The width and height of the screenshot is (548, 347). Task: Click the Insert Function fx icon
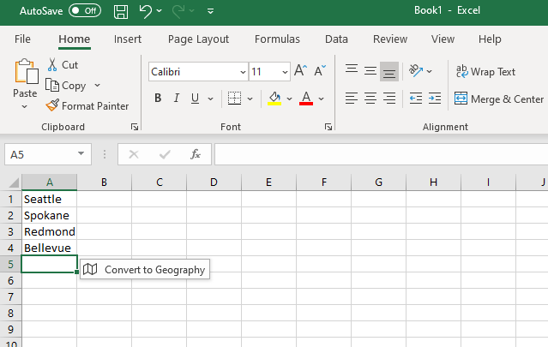tap(196, 154)
